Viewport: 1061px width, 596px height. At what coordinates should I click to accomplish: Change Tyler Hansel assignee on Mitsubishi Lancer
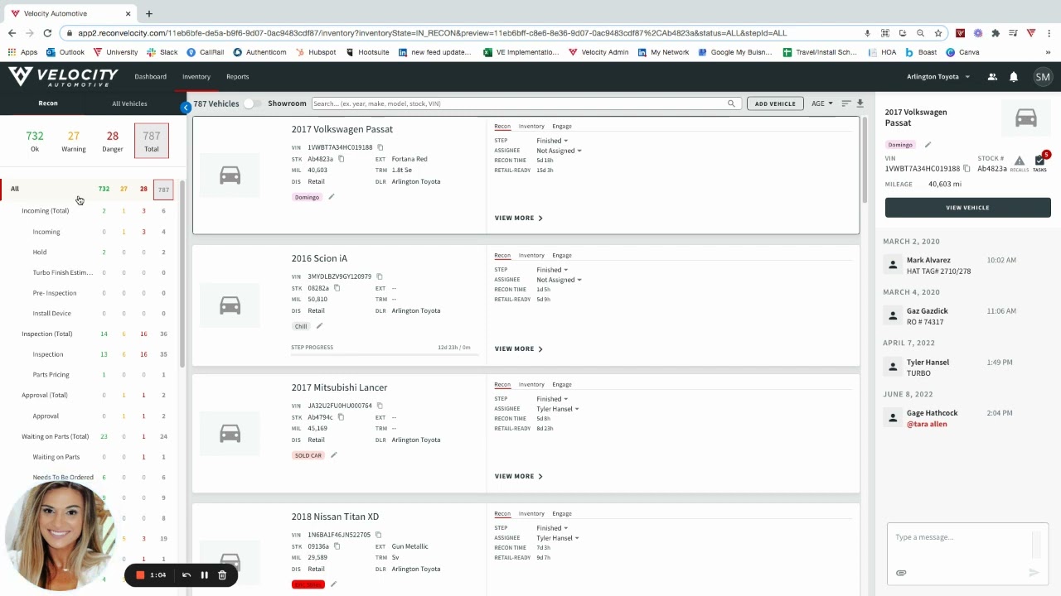tap(558, 409)
